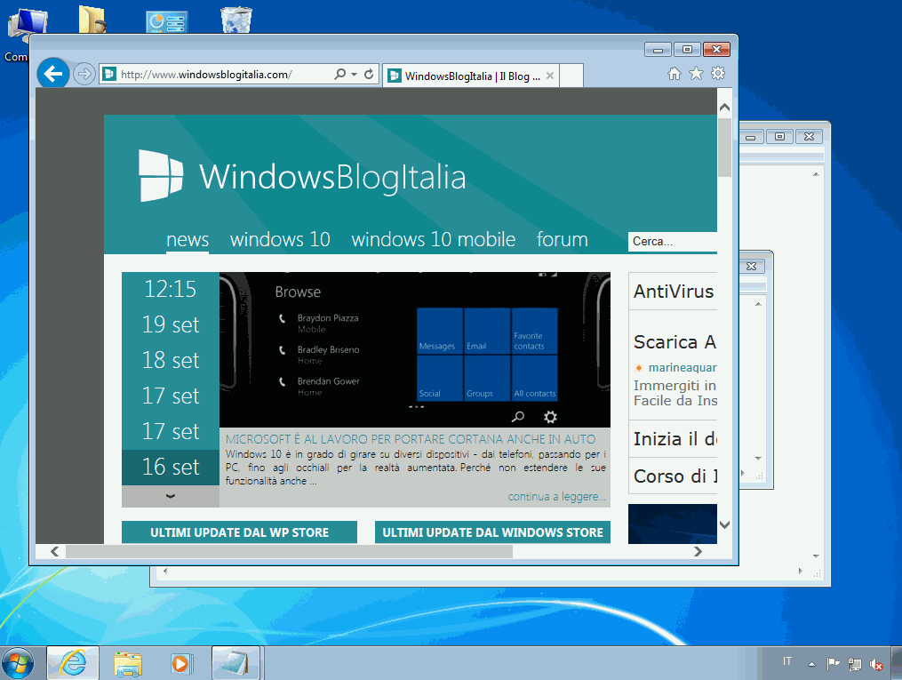The width and height of the screenshot is (902, 680).
Task: Close the Internet Explorer window
Action: coord(717,50)
